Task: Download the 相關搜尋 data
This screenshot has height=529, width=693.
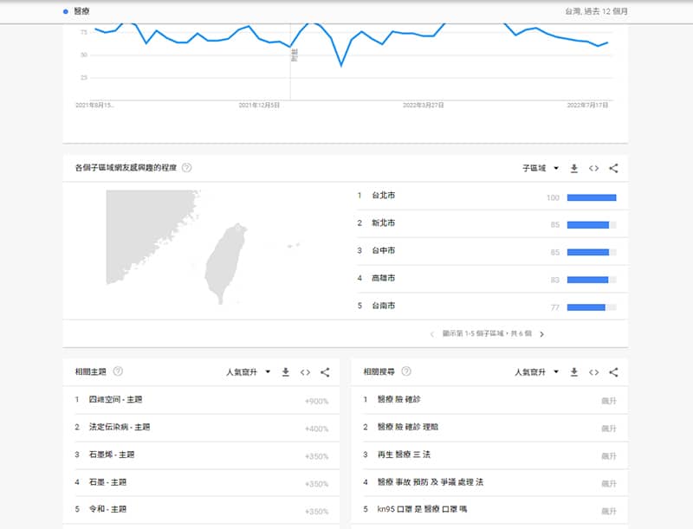Action: (x=573, y=372)
